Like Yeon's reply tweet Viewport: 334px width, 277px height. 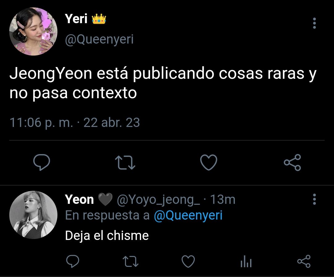(188, 261)
